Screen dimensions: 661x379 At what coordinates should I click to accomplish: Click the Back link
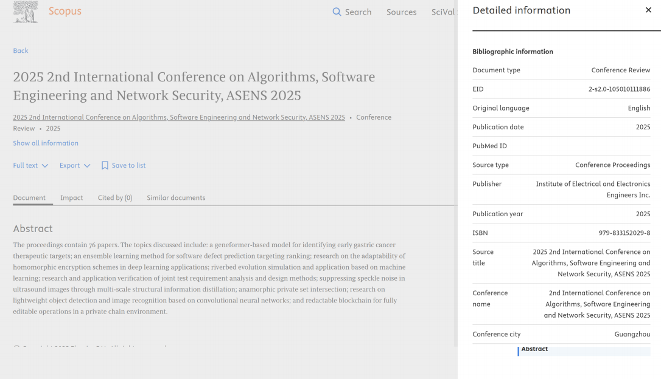click(21, 50)
